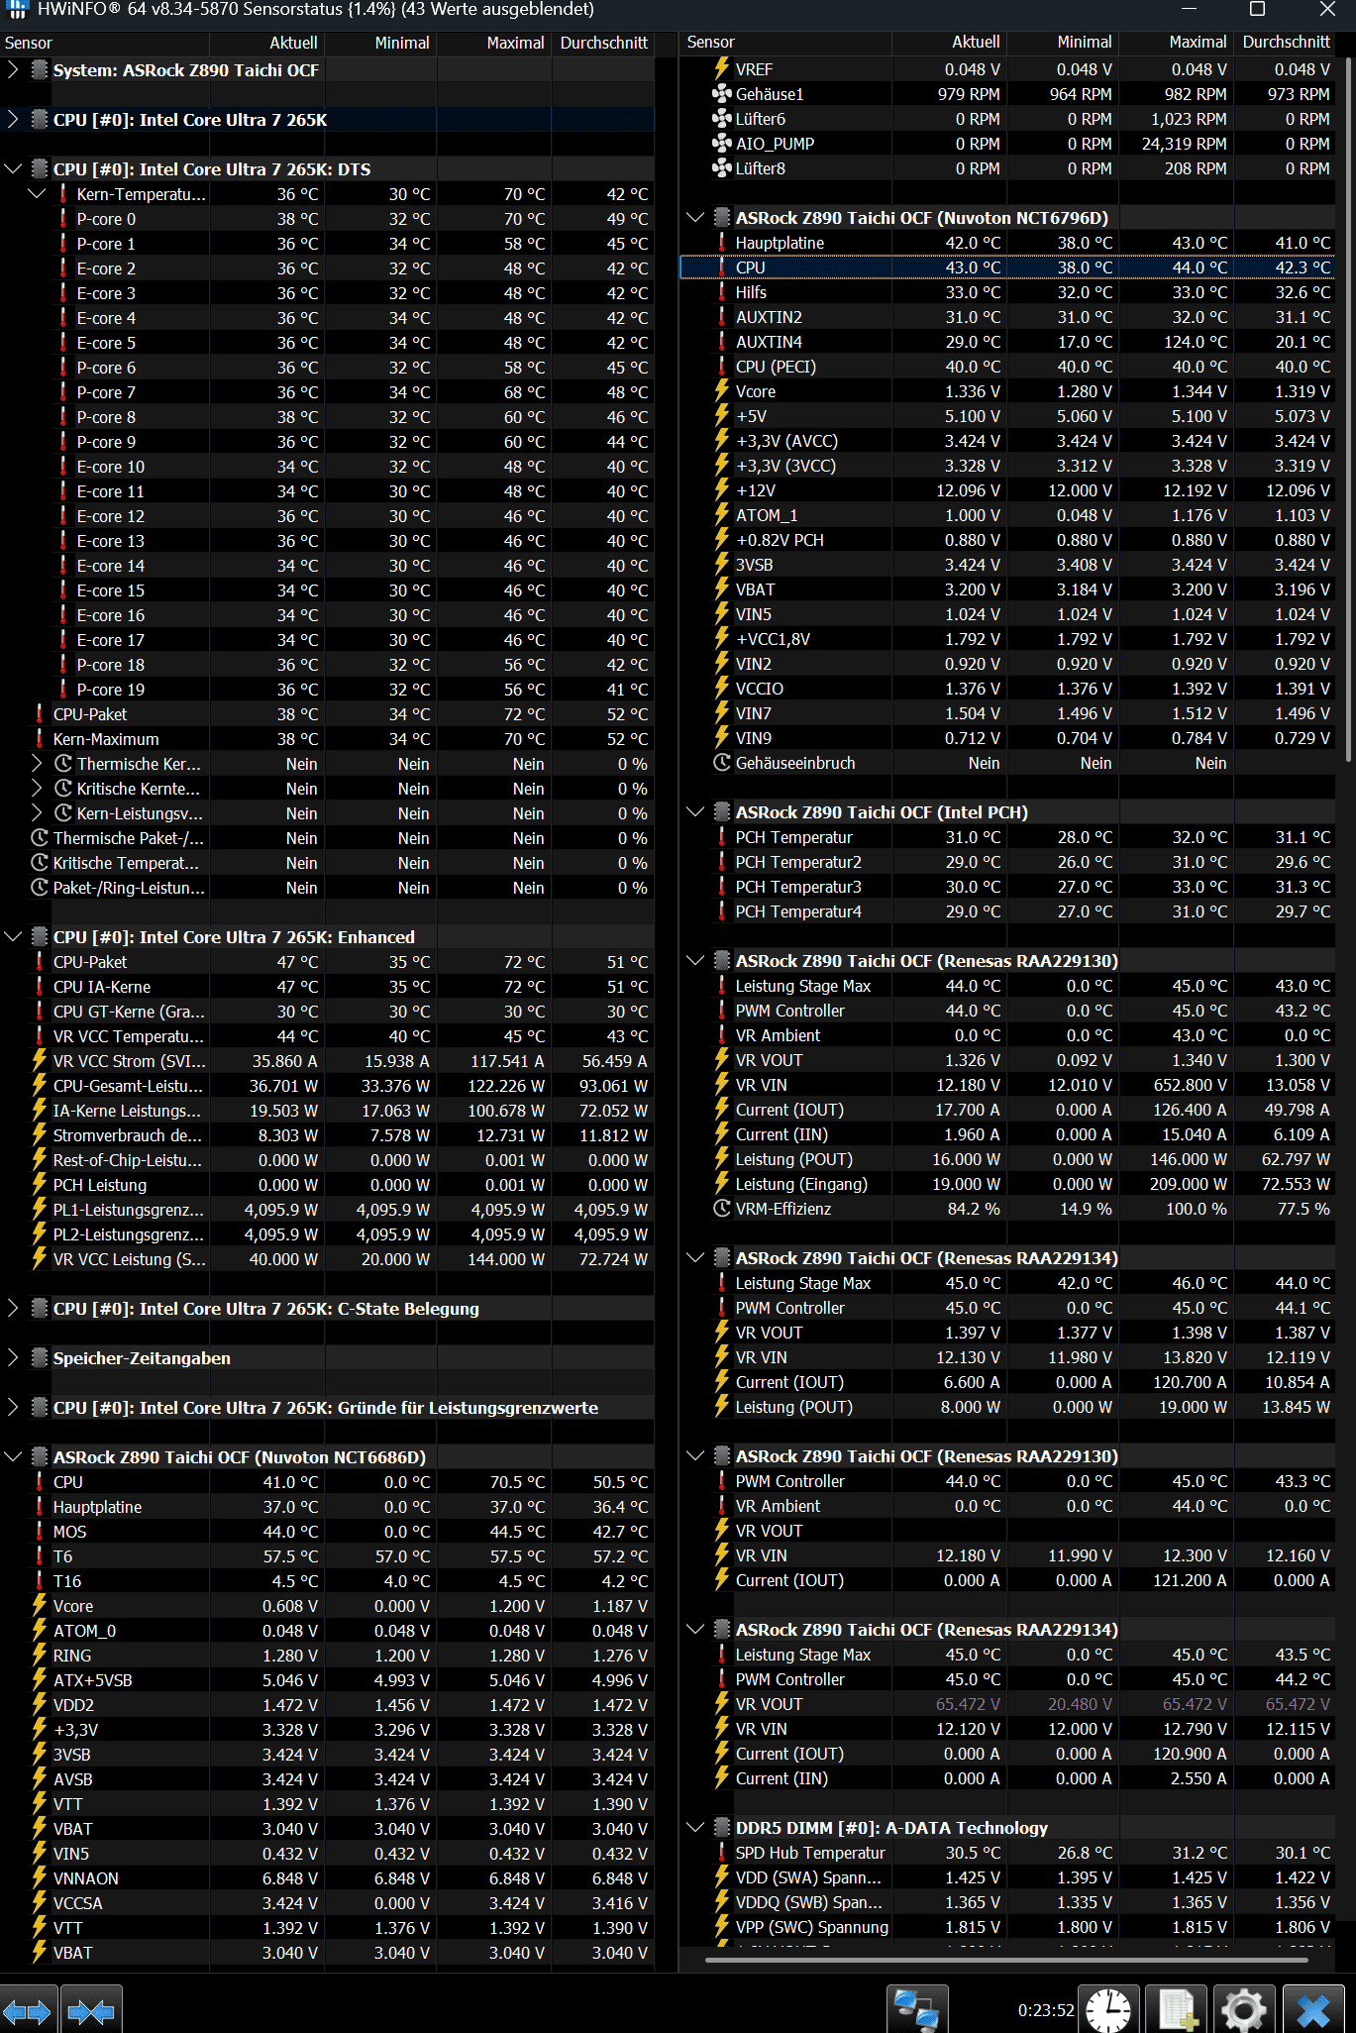
Task: Click the right panel horizontal scrollbar
Action: pyautogui.click(x=1007, y=1959)
